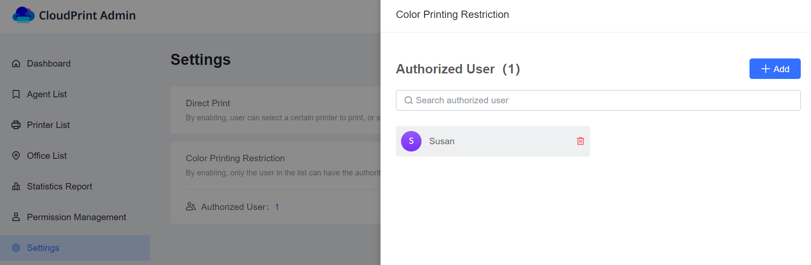811x265 pixels.
Task: Click the Direct Print settings card
Action: 275,111
